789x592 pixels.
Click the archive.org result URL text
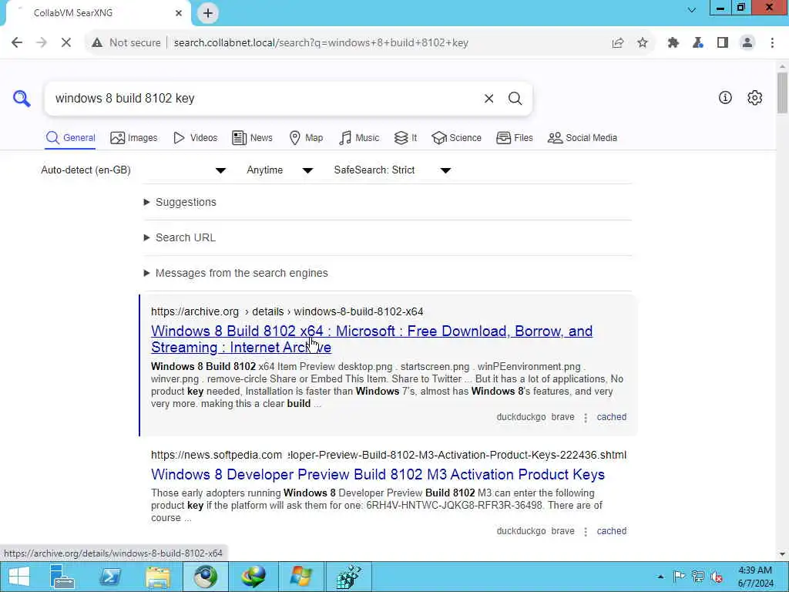tap(287, 311)
